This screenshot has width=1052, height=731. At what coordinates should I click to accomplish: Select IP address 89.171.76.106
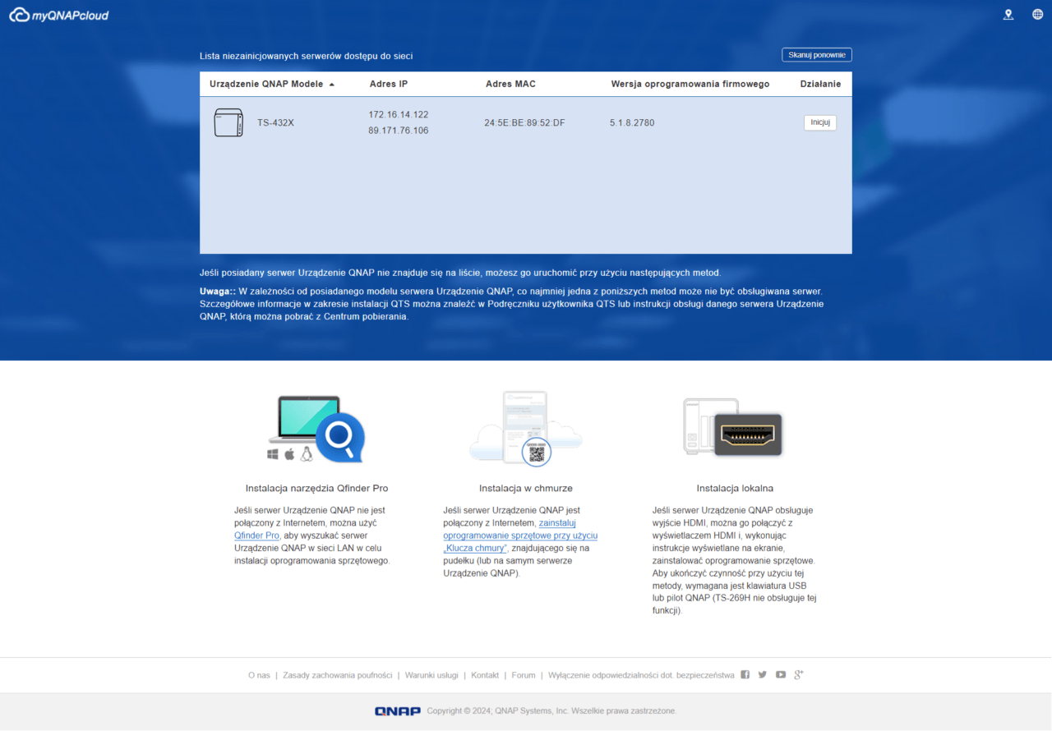[399, 131]
